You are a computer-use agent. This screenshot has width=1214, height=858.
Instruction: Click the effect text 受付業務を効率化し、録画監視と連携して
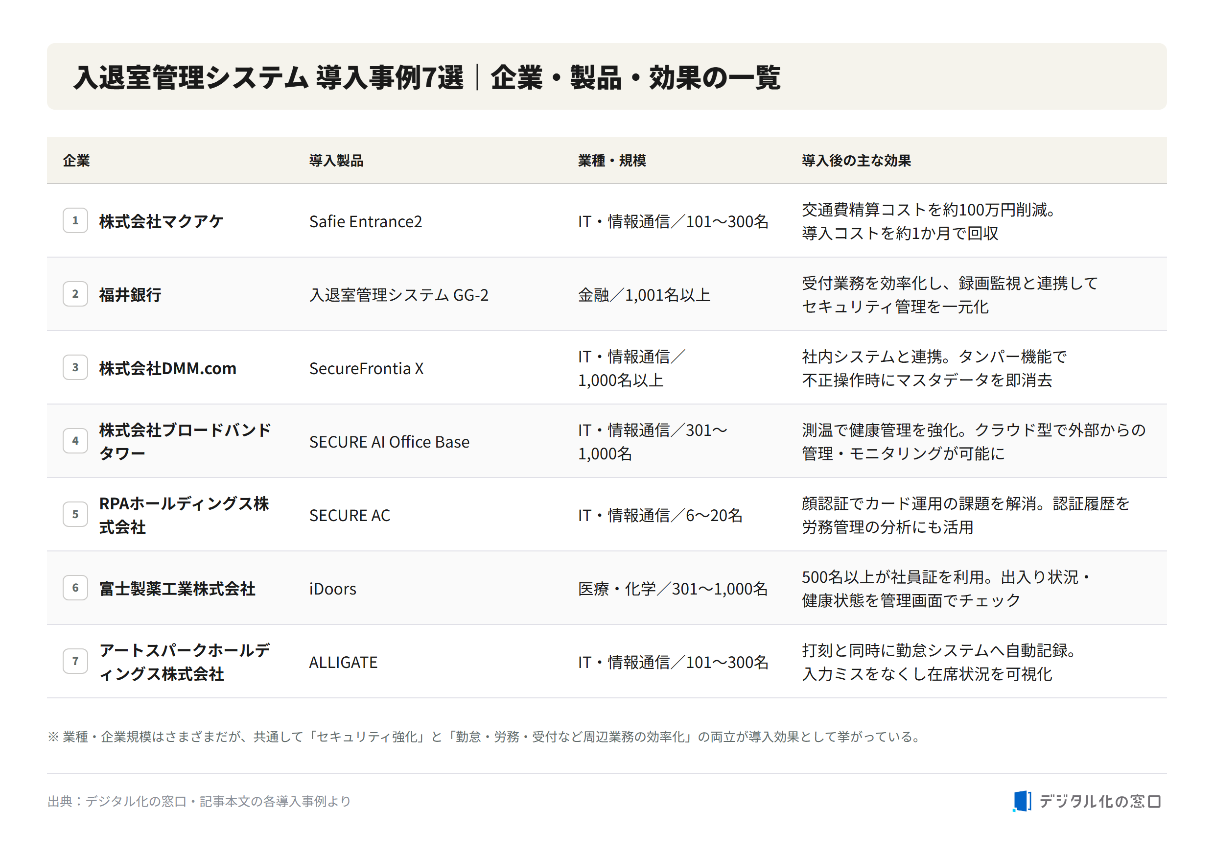[x=950, y=283]
